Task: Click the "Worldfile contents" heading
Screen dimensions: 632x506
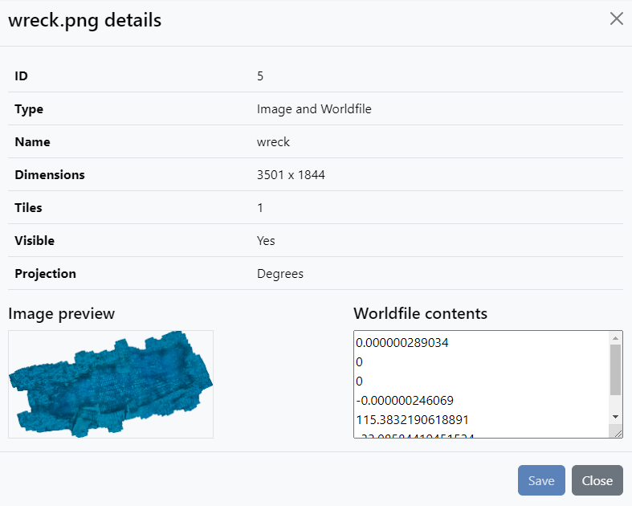Action: point(420,313)
